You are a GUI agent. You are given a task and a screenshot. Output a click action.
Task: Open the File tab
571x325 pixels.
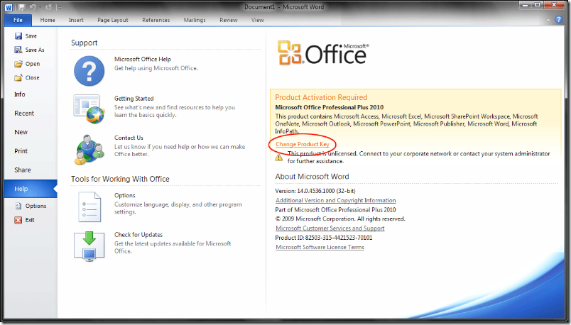tap(18, 20)
